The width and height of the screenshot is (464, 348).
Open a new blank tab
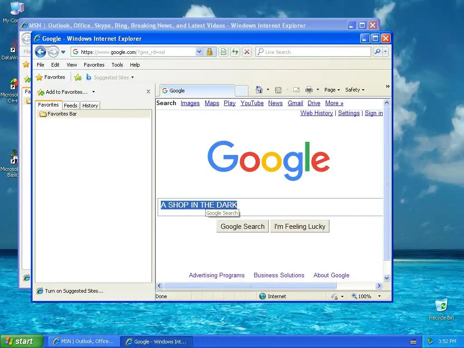click(x=242, y=91)
